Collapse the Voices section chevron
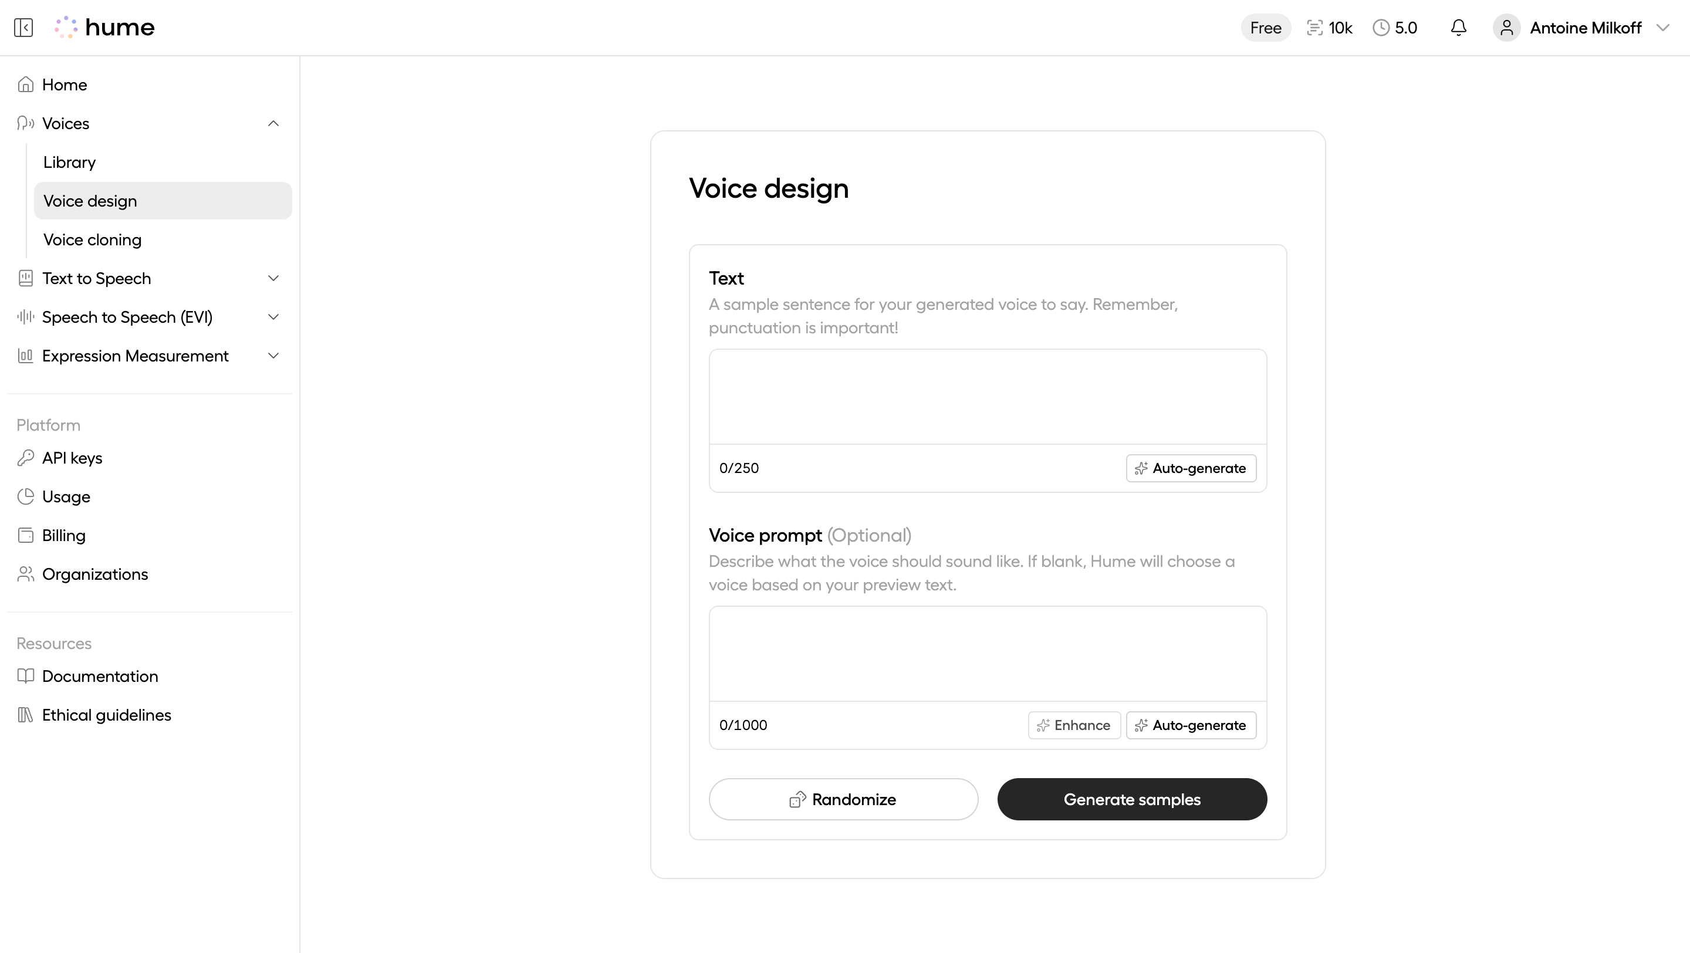 click(273, 123)
